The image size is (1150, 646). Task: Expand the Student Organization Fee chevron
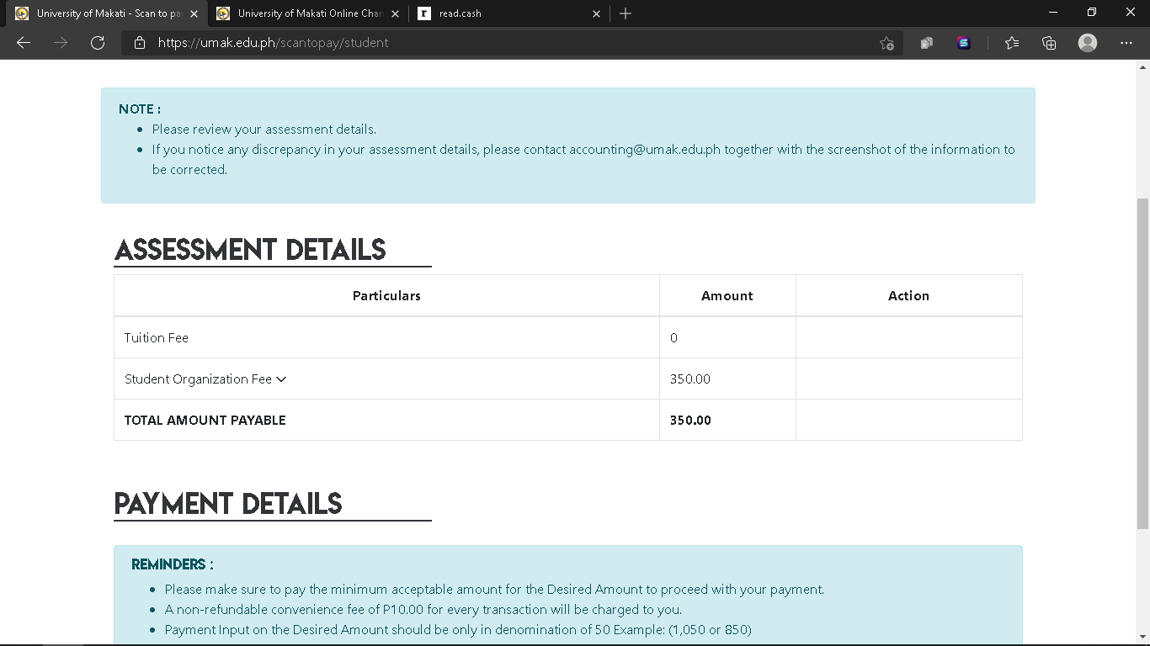(281, 379)
